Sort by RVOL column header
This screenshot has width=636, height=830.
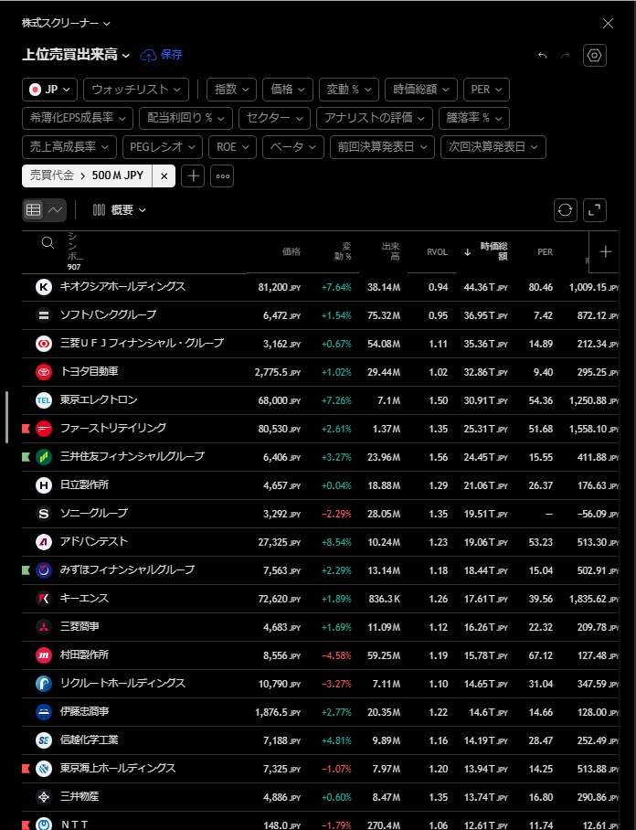[x=437, y=252]
